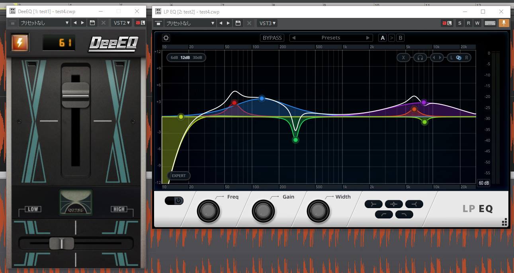Image resolution: width=514 pixels, height=273 pixels.
Task: Select the purple EQ band node
Action: 424,102
